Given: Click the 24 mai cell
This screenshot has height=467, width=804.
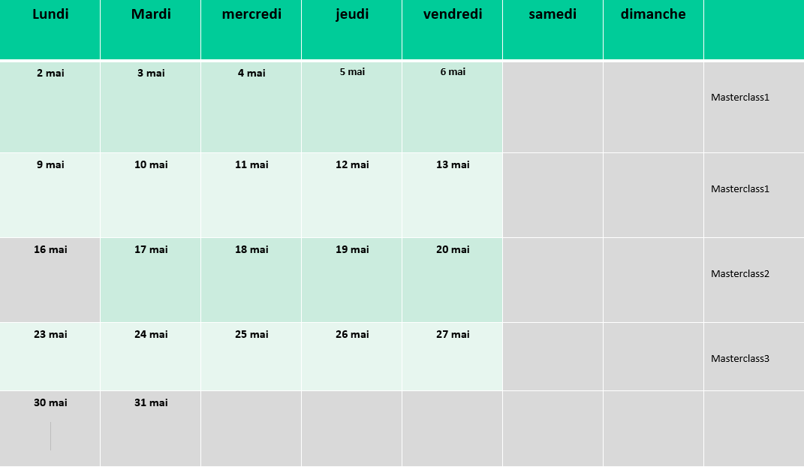Looking at the screenshot, I should [x=151, y=357].
